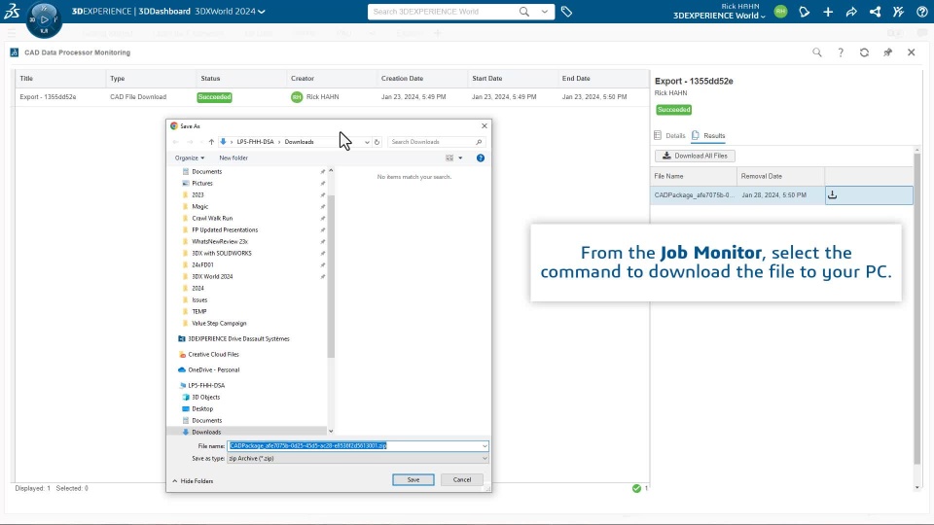Click the share arrow icon
Image resolution: width=934 pixels, height=525 pixels.
[851, 12]
